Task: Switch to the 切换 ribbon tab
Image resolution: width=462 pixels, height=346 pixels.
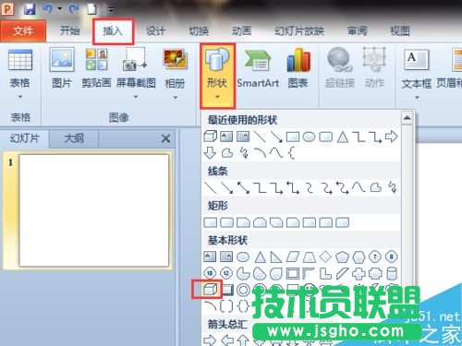Action: click(199, 30)
